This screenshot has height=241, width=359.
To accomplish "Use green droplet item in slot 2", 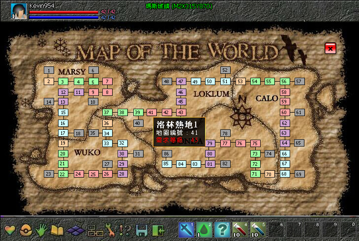I will point(204,230).
